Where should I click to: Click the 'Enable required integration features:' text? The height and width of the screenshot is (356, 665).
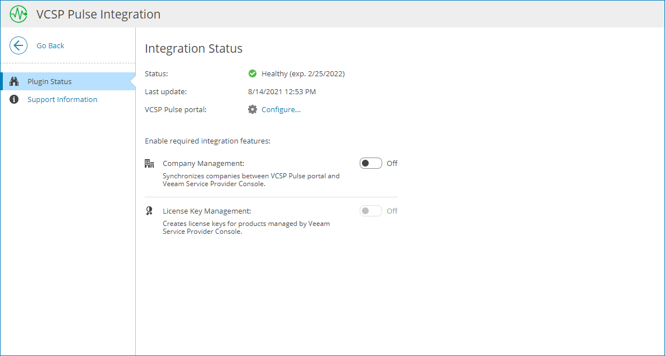pyautogui.click(x=208, y=141)
